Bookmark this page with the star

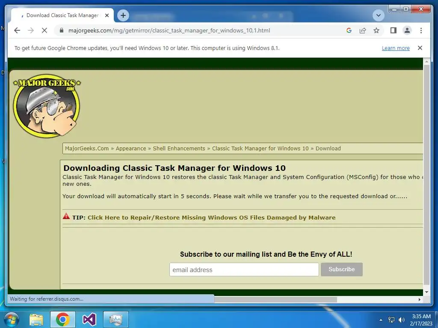tap(376, 30)
